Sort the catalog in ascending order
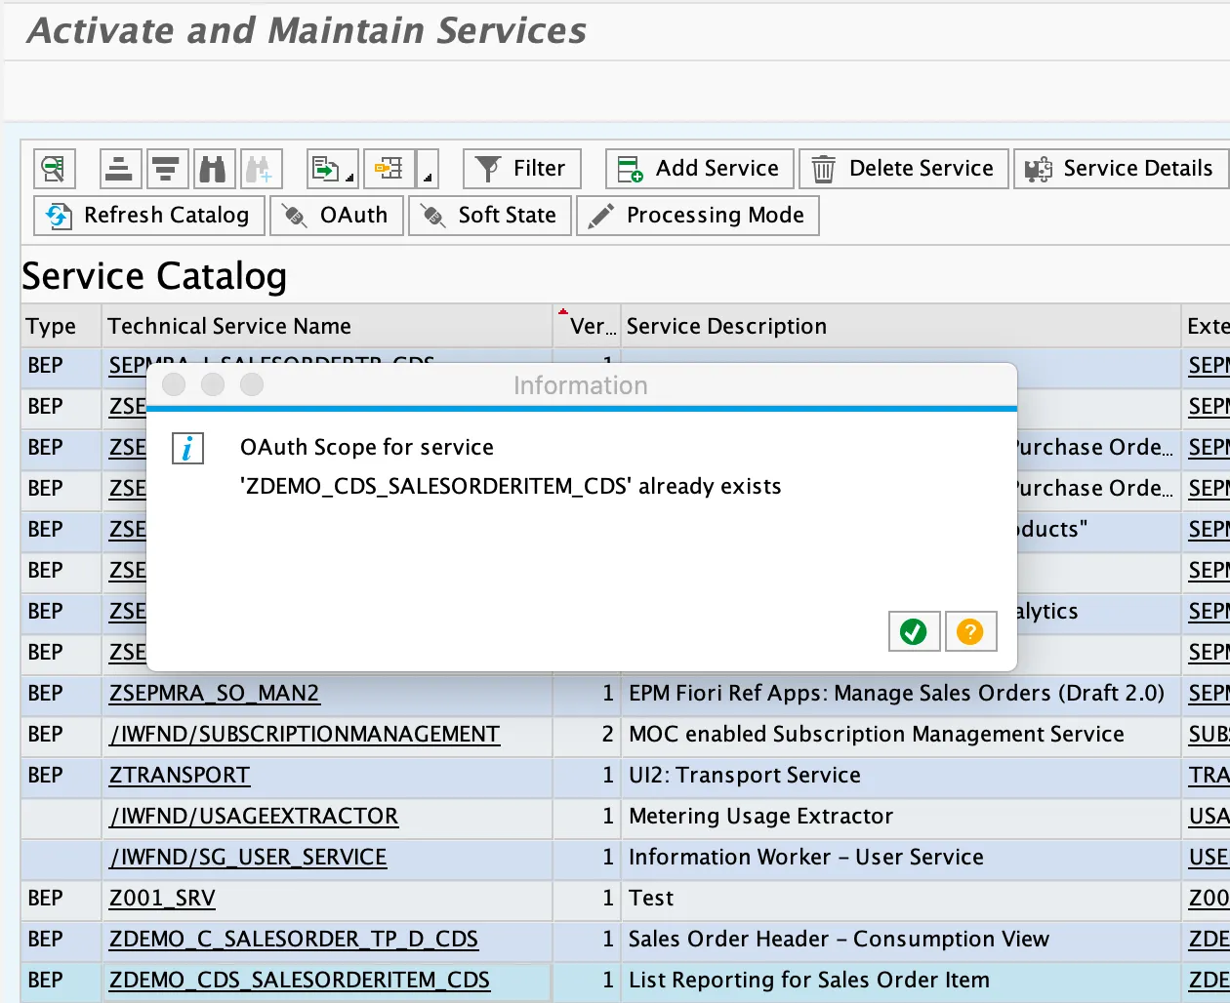Image resolution: width=1230 pixels, height=1003 pixels. point(120,169)
